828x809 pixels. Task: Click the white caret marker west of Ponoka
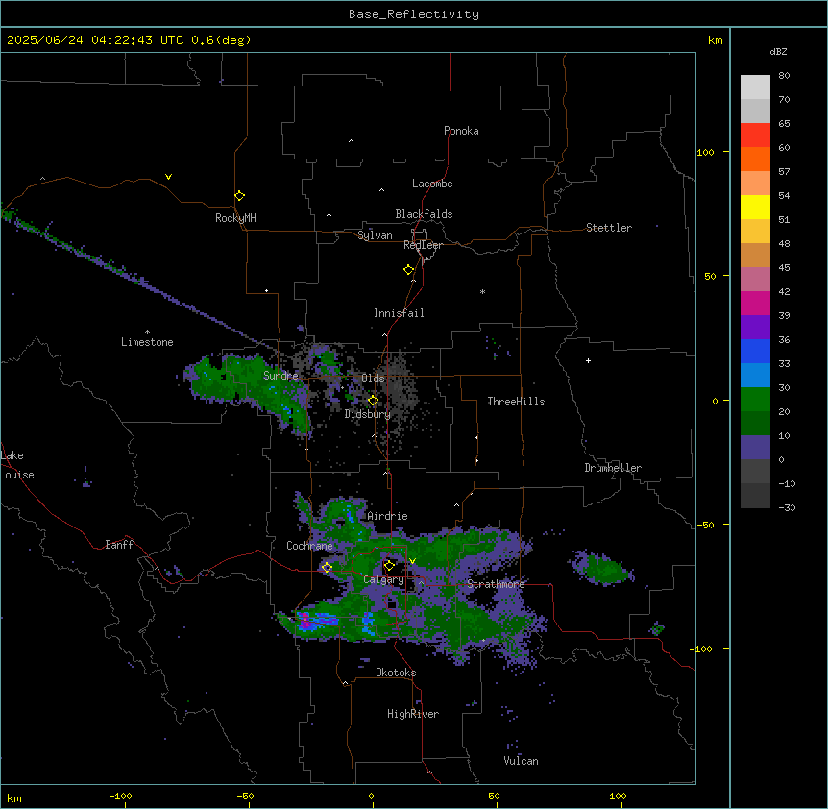click(x=352, y=141)
